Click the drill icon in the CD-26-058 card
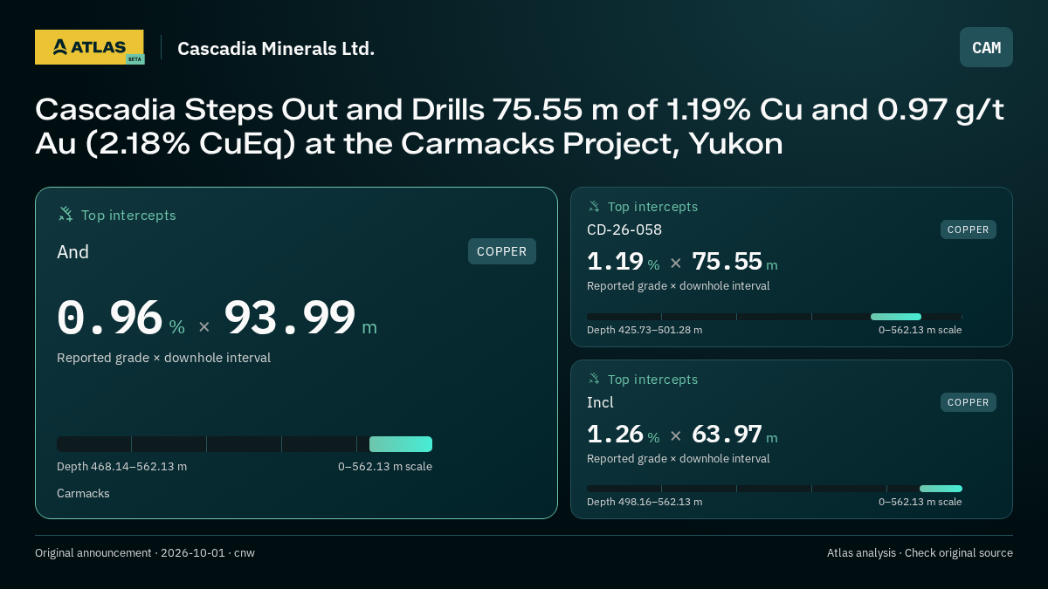This screenshot has width=1048, height=589. tap(594, 206)
